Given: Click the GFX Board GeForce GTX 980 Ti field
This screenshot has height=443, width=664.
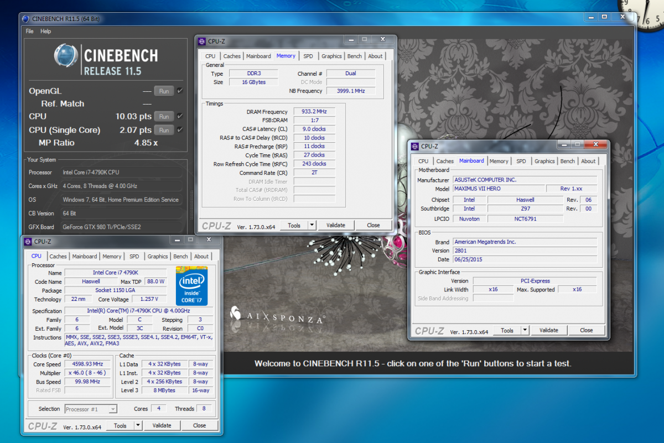Looking at the screenshot, I should 121,227.
